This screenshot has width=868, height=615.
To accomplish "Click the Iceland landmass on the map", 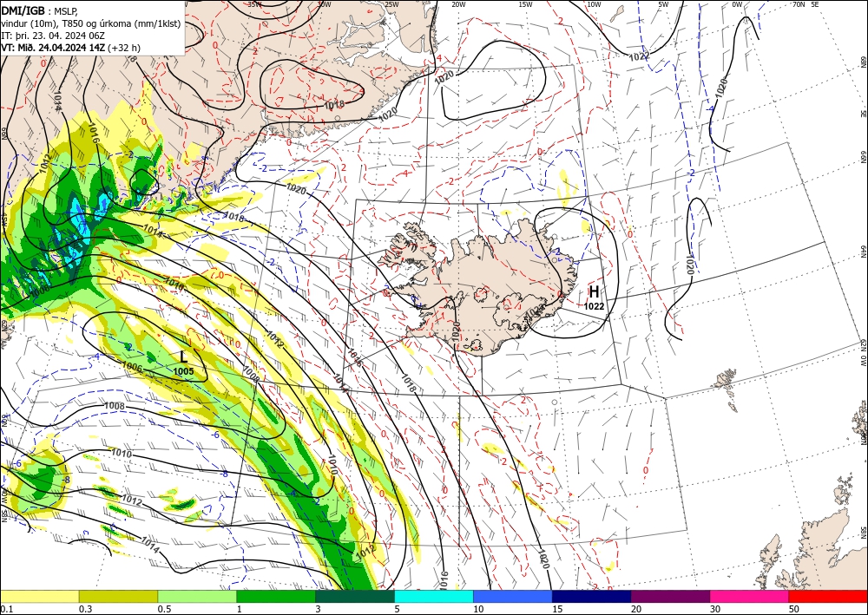I will [x=482, y=288].
